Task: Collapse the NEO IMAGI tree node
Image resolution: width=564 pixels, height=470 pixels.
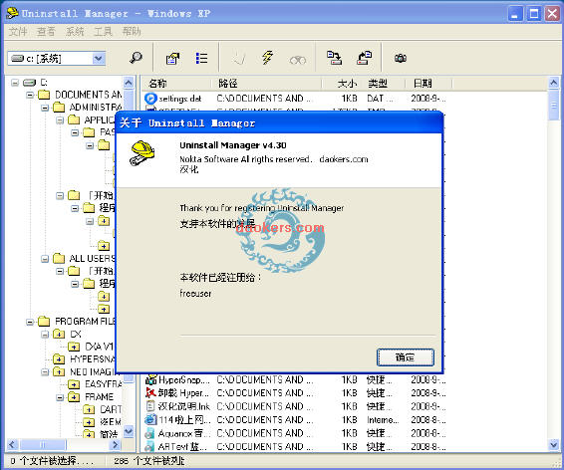Action: (x=45, y=371)
